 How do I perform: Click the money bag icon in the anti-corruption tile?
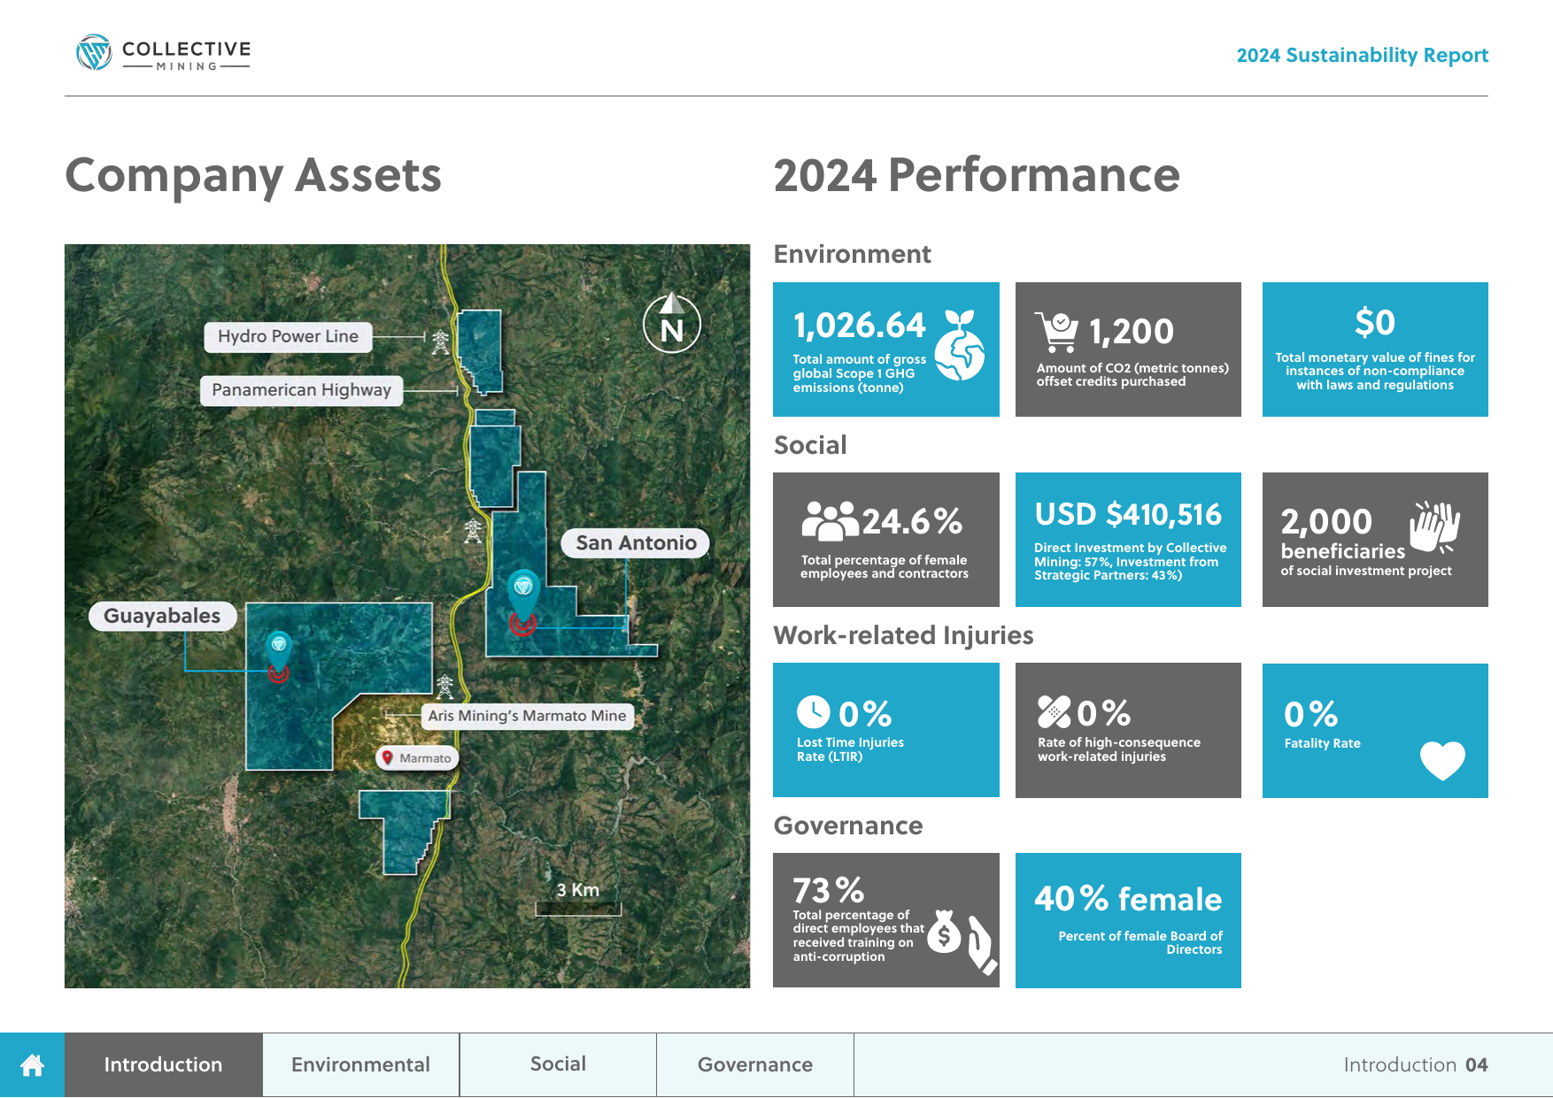tap(944, 932)
